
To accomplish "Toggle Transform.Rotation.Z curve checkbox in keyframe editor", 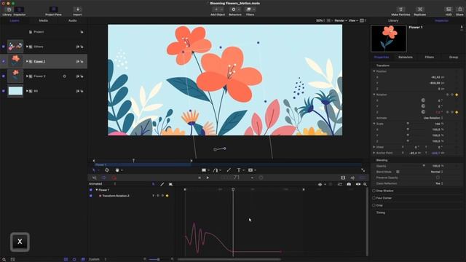I will pyautogui.click(x=90, y=196).
